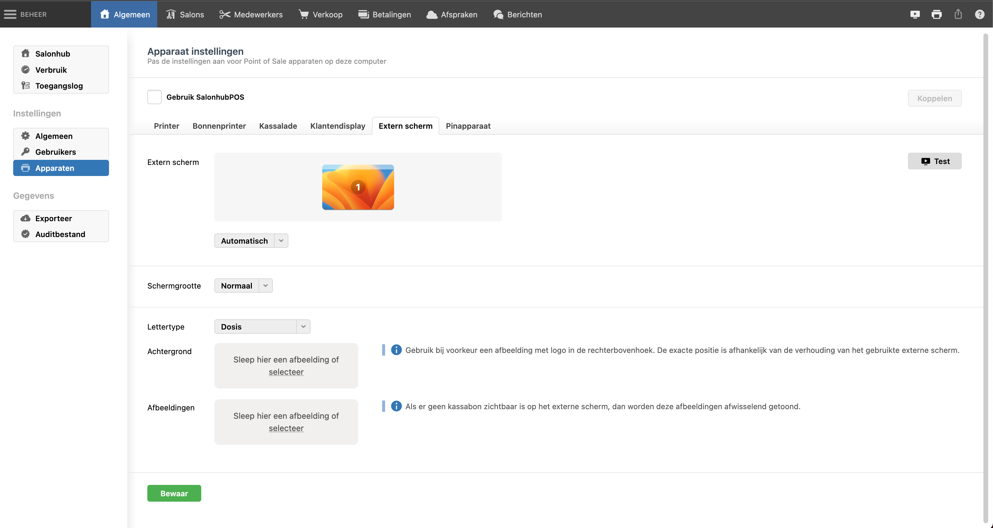Image resolution: width=993 pixels, height=528 pixels.
Task: Click the help question mark icon
Action: tap(979, 14)
